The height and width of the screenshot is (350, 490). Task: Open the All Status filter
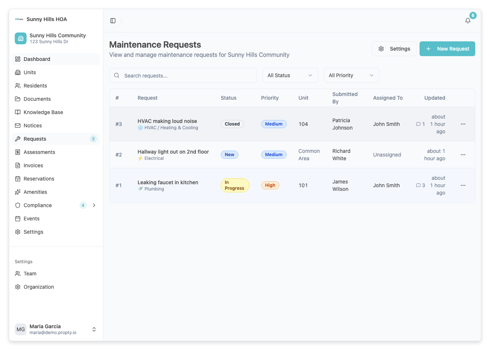(x=290, y=75)
